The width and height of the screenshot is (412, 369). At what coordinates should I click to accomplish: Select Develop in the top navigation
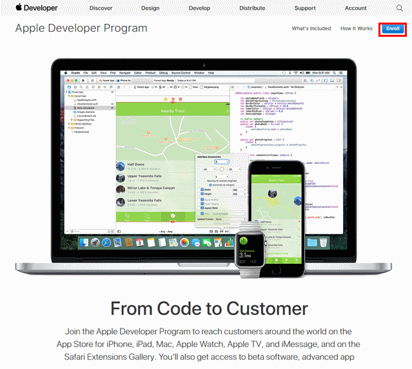pos(199,8)
